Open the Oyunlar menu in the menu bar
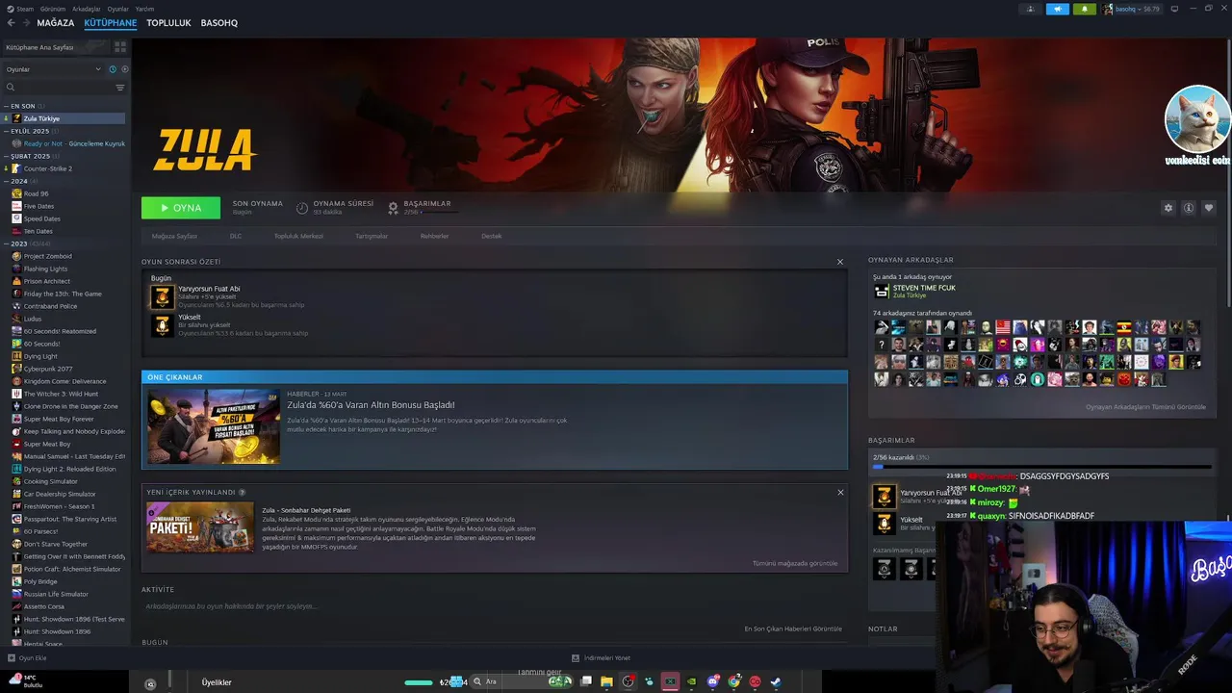The width and height of the screenshot is (1232, 693). click(x=117, y=9)
